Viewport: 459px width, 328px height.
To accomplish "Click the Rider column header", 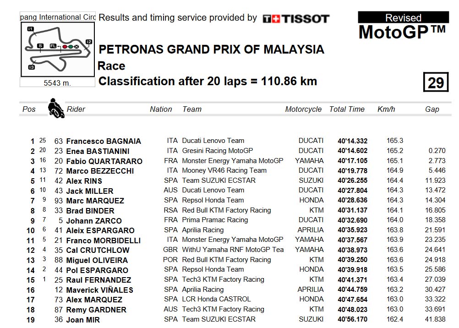I will 76,109.
